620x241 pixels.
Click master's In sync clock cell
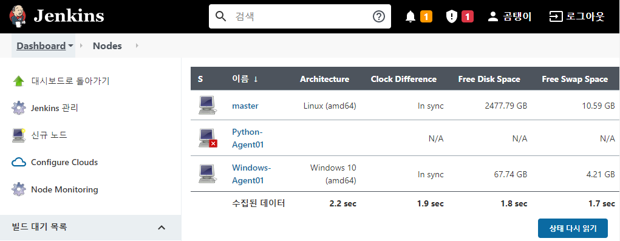pyautogui.click(x=431, y=106)
